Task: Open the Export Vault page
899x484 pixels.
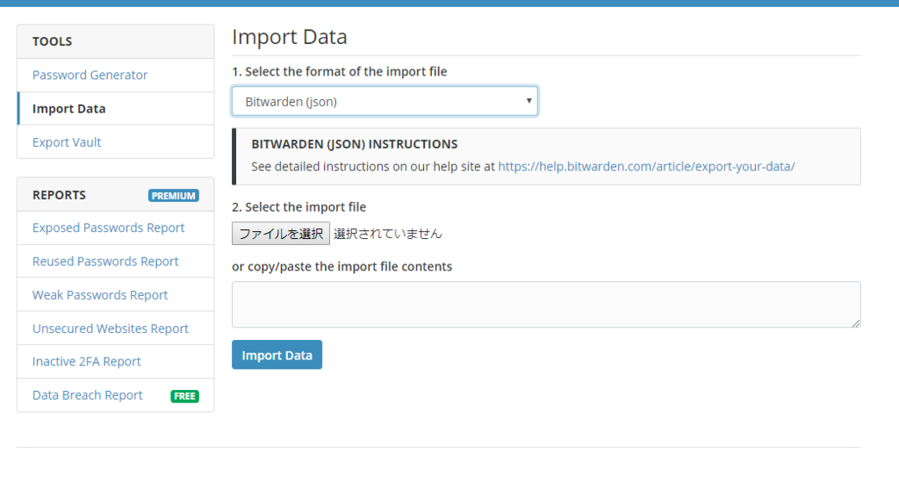Action: tap(67, 142)
